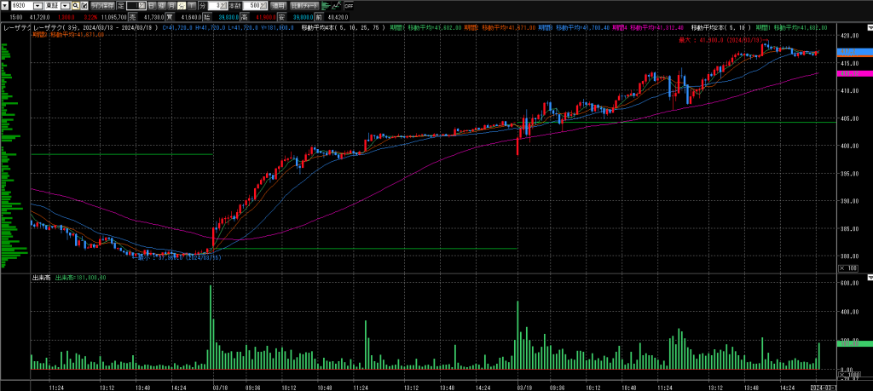Toggle the OFF switch in the toolbar
Screen dimensions: 873x391
[349, 5]
